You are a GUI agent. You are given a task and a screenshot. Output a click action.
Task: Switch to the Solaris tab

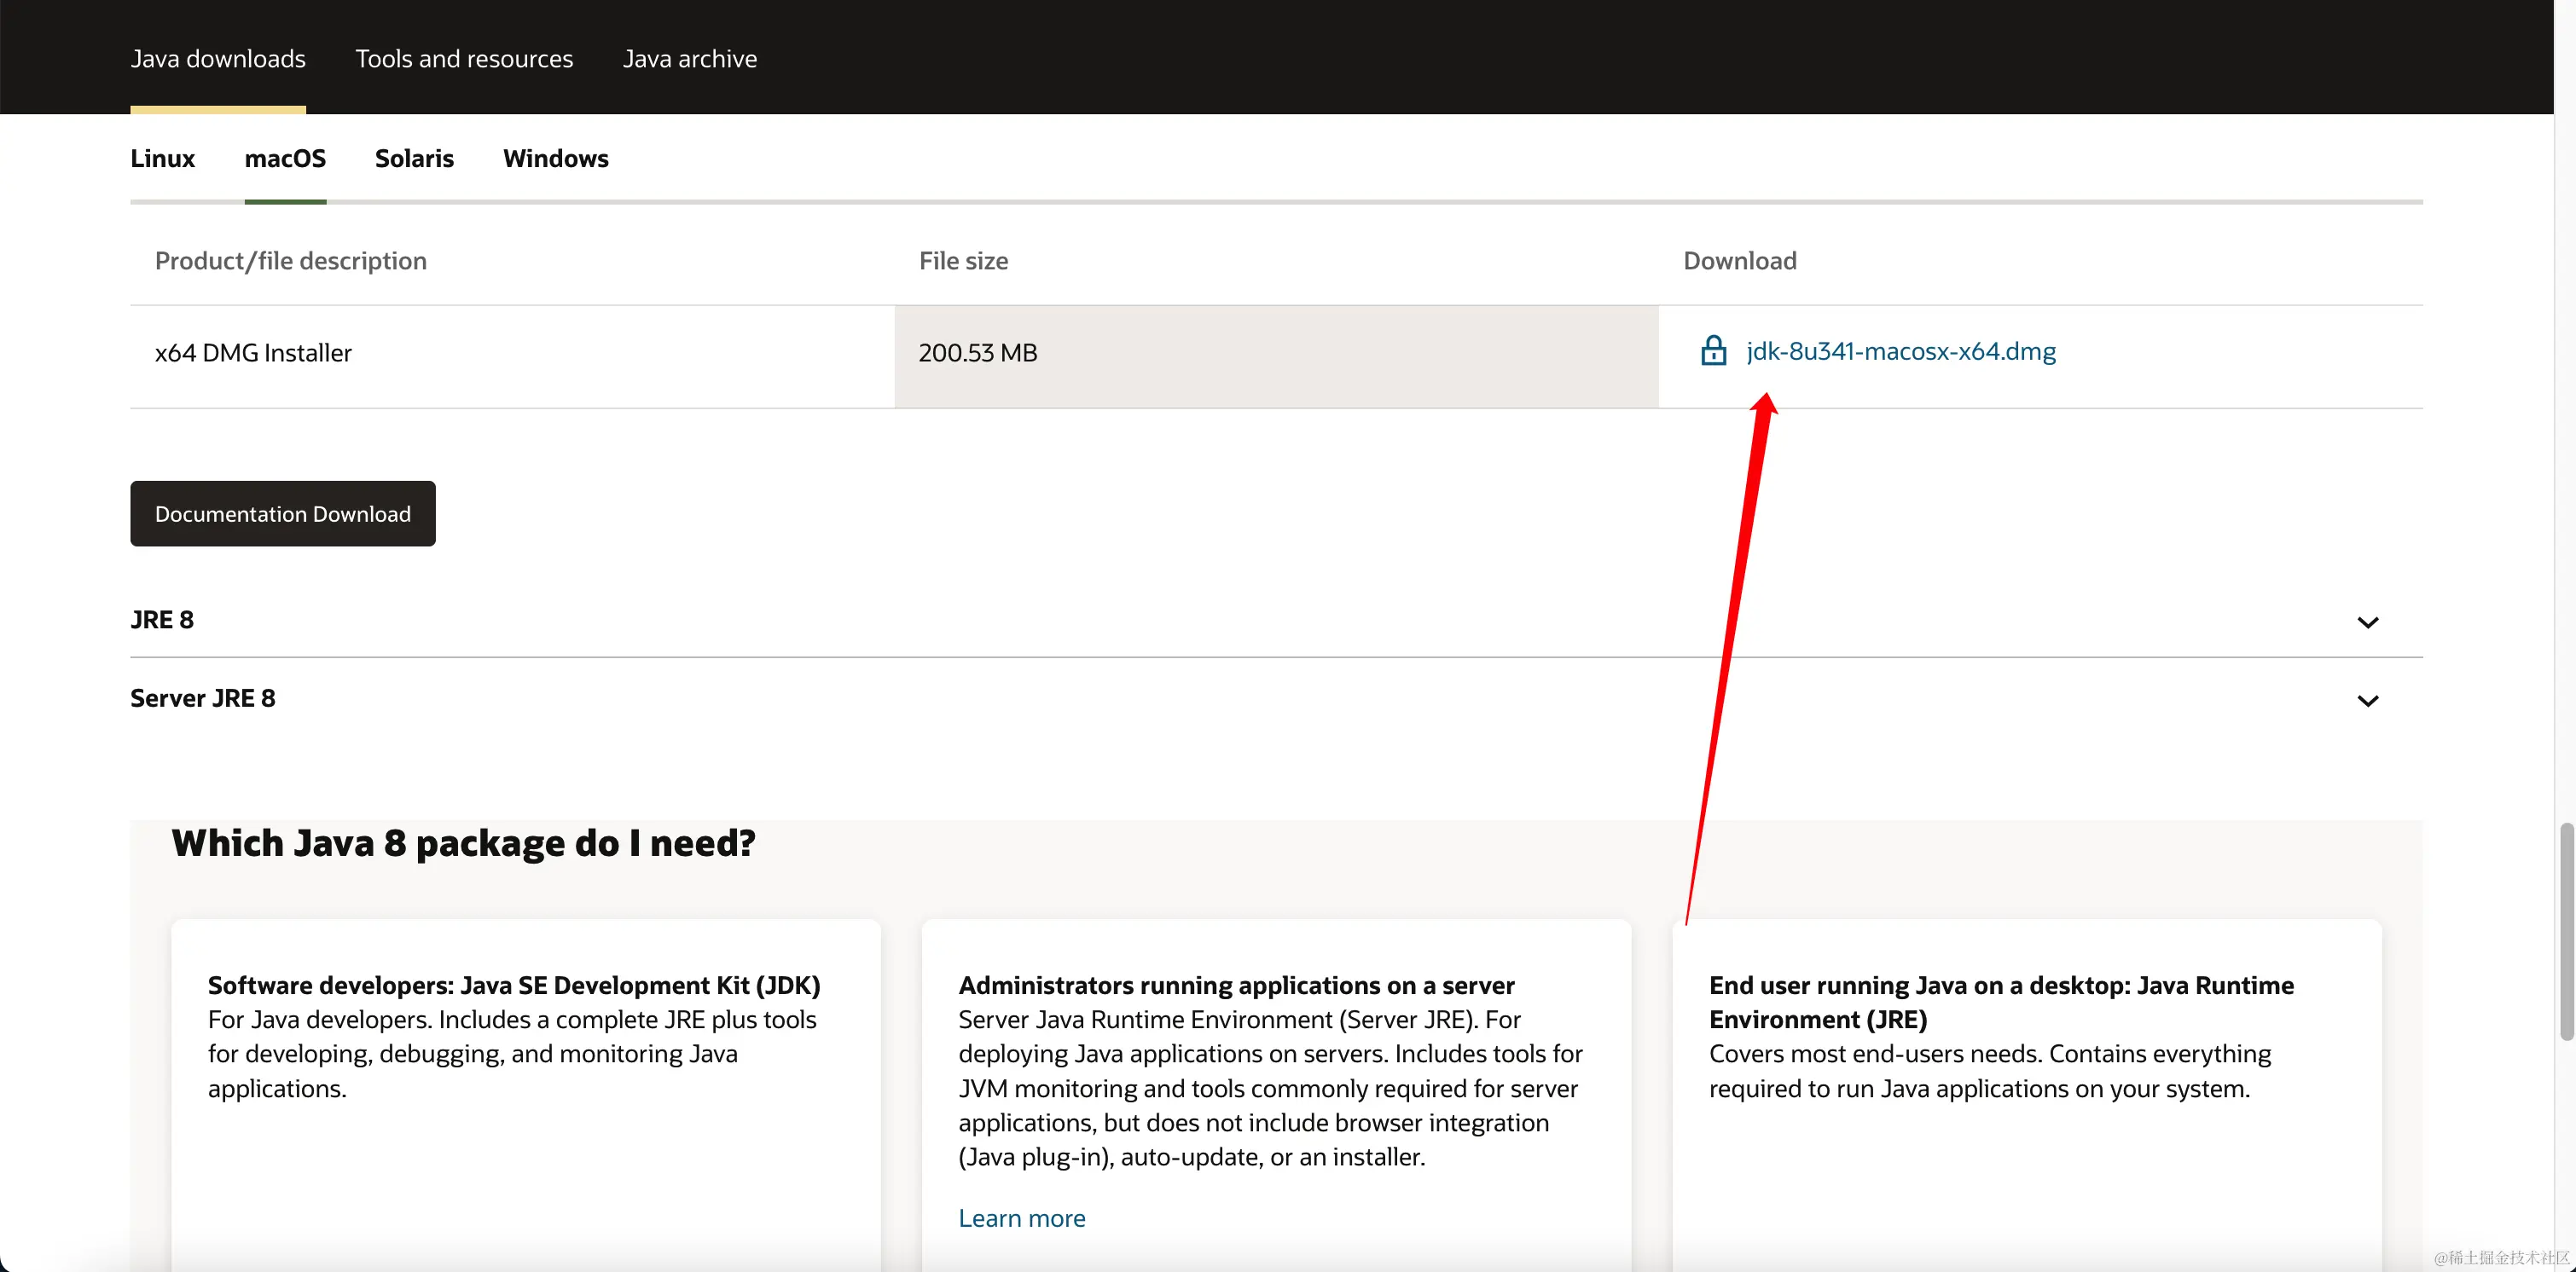click(x=414, y=159)
